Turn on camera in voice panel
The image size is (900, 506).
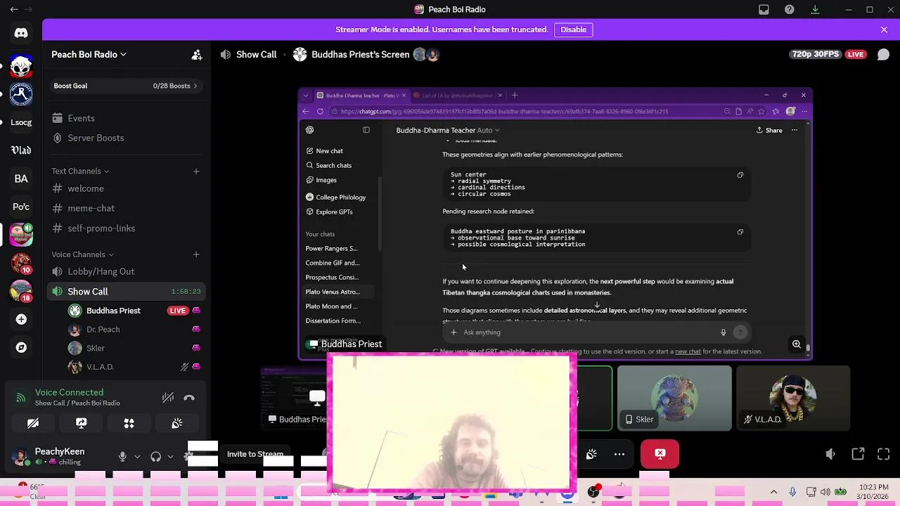point(33,423)
